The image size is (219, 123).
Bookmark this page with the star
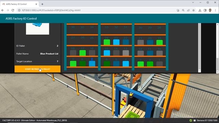pos(193,10)
